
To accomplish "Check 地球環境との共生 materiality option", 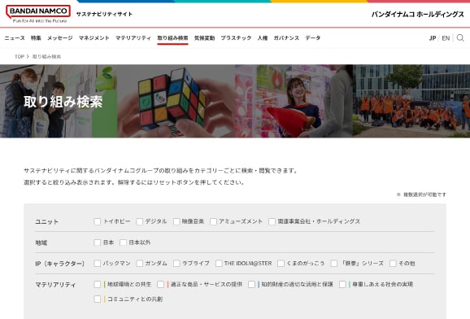I will click(97, 284).
